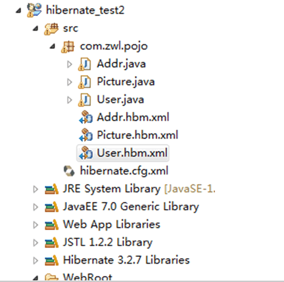
Task: Select the Addr.hbm.xml file
Action: (x=133, y=117)
